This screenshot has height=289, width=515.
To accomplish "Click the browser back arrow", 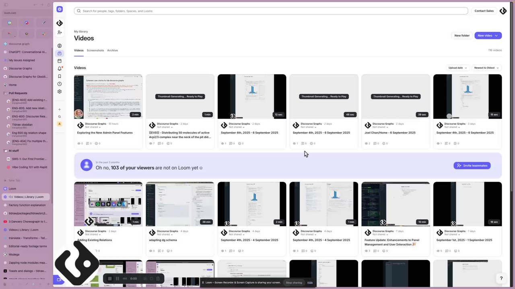I will click(x=35, y=5).
